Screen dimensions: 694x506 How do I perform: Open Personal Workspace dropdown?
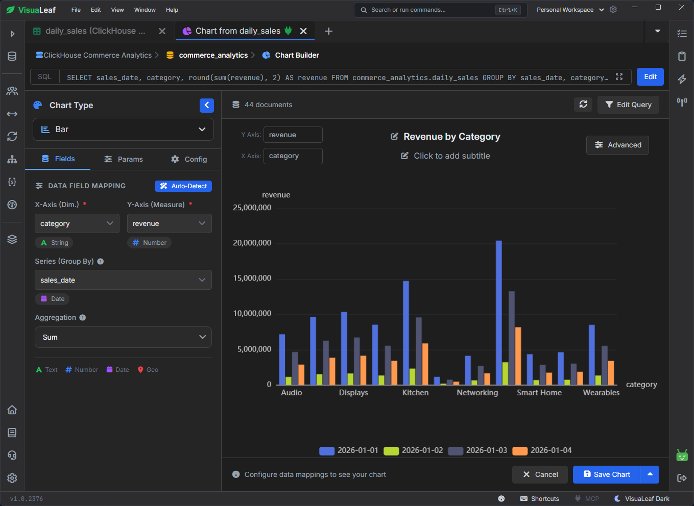[x=570, y=10]
